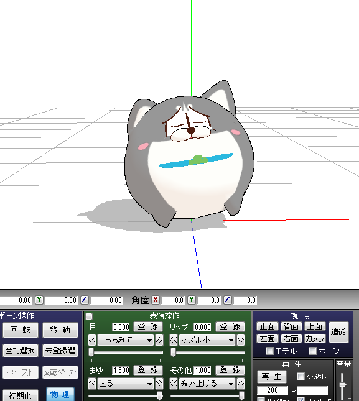Click the リップ morph slider handle
This screenshot has height=401, width=359.
[173, 352]
